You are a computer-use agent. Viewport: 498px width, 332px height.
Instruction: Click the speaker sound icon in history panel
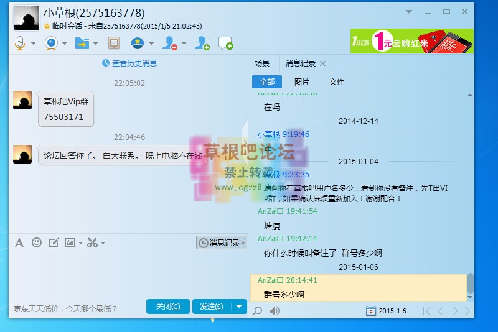(275, 311)
